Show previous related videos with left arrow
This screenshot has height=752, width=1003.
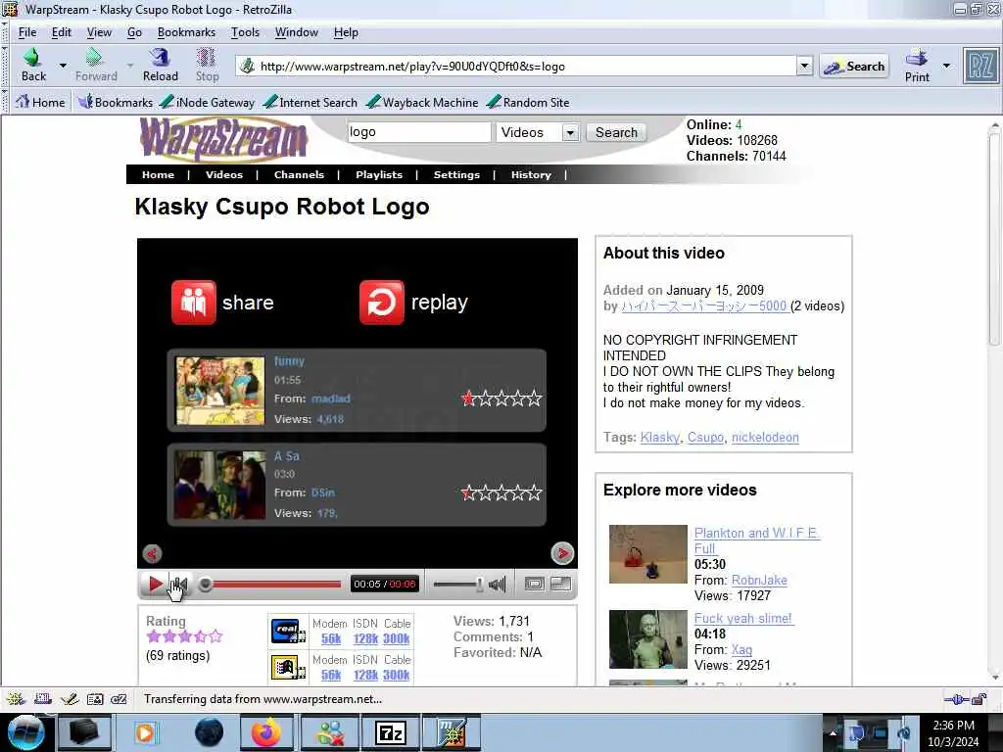152,553
